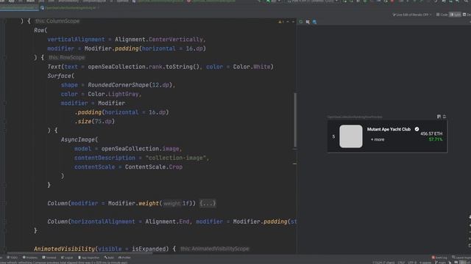
Task: Open the Problems tool window
Action: click(29, 257)
